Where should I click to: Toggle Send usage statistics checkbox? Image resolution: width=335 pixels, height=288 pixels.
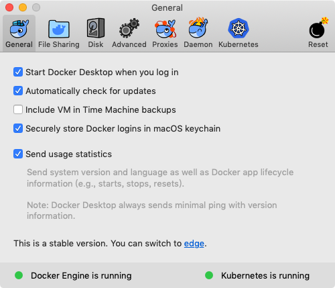coord(18,154)
